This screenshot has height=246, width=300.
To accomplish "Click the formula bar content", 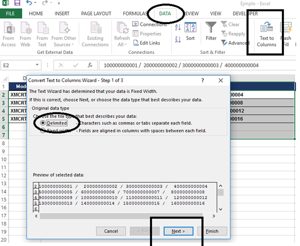I will [197, 65].
